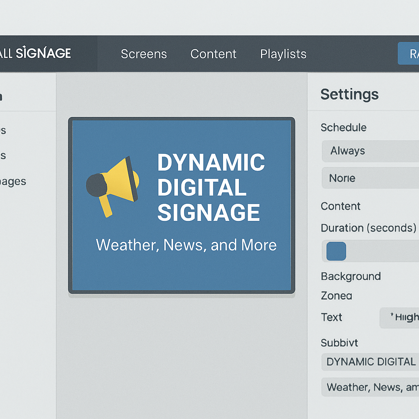Click the Settings panel heading
Image resolution: width=419 pixels, height=419 pixels.
click(349, 95)
